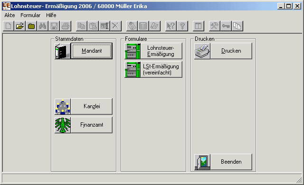The height and width of the screenshot is (185, 304).
Task: Click the binoculars search icon
Action: (42, 26)
